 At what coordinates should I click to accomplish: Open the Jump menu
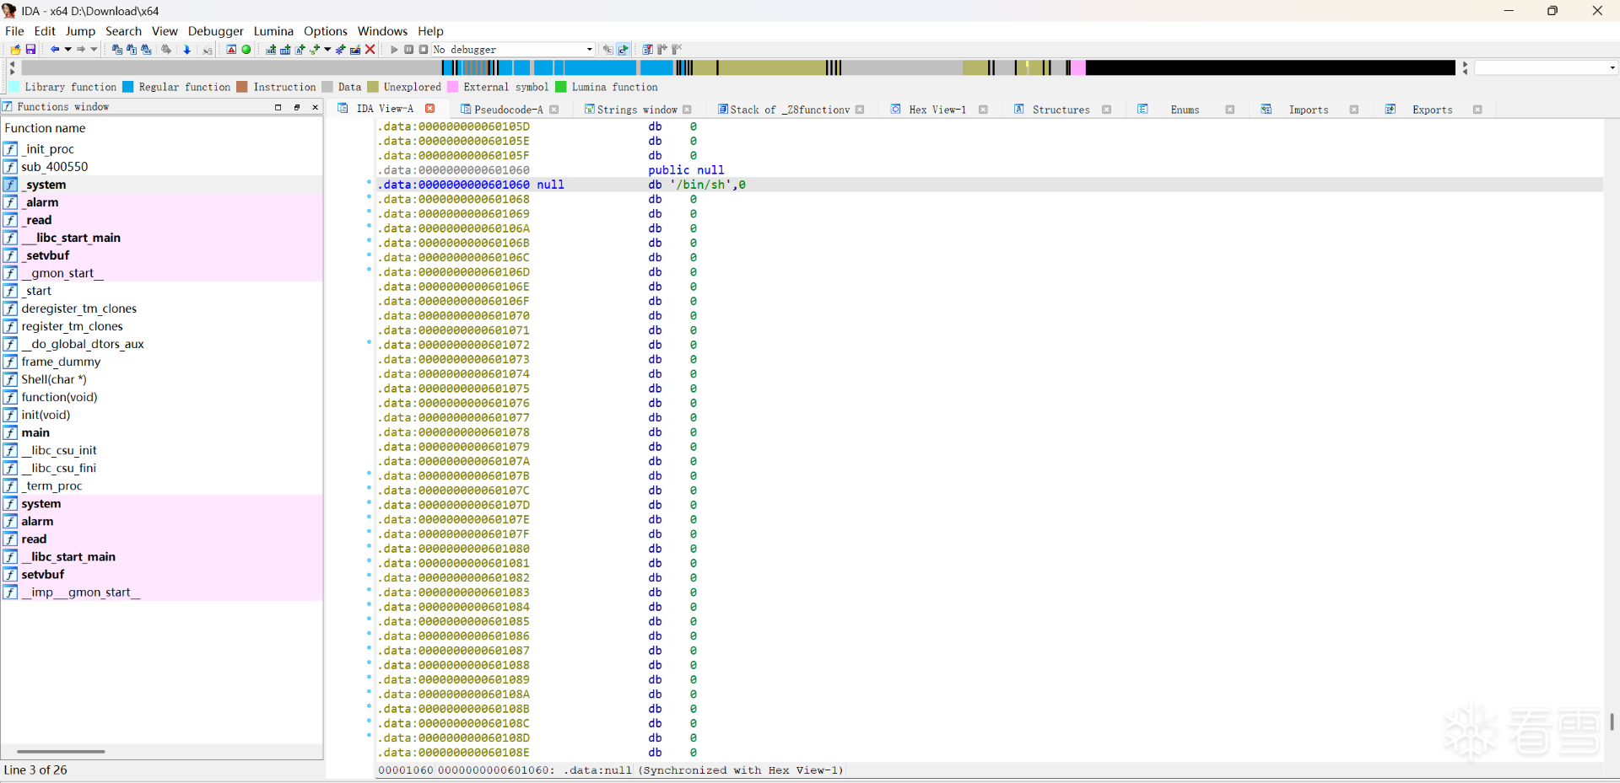tap(80, 31)
